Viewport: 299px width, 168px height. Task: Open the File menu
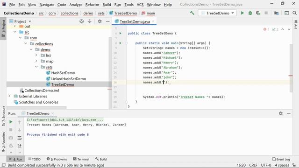point(12,5)
